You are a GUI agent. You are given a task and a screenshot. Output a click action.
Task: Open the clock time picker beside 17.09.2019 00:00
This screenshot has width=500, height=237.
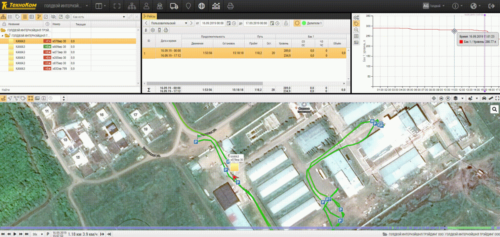point(277,23)
